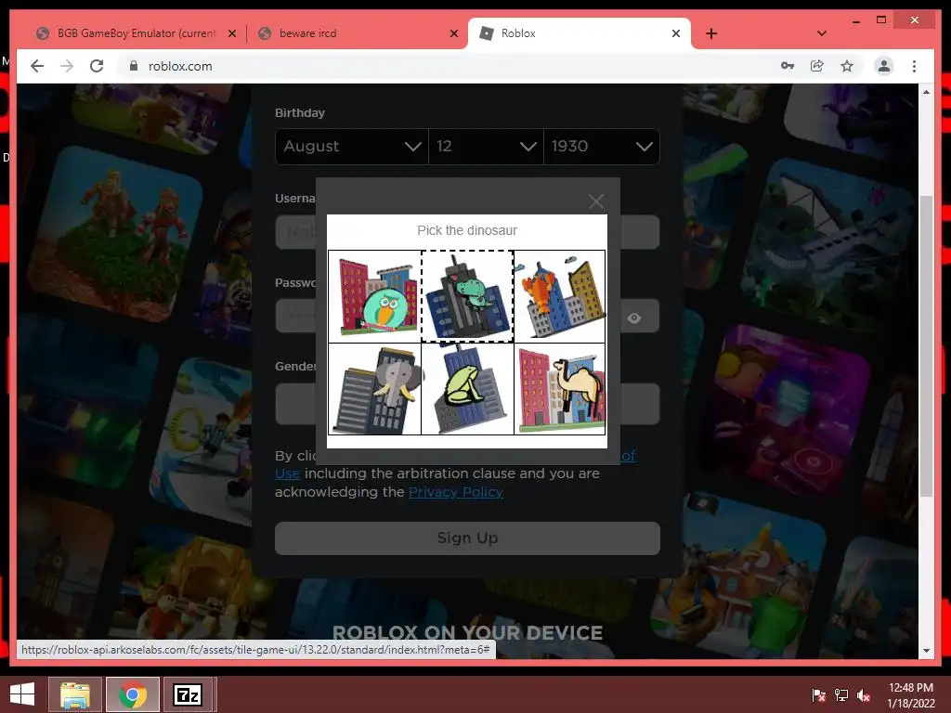Pick the green dinosaur captcha image
951x713 pixels.
[x=468, y=296]
